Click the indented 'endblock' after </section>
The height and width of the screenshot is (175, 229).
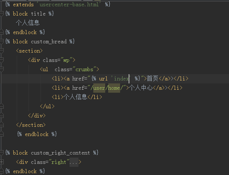click(37, 134)
